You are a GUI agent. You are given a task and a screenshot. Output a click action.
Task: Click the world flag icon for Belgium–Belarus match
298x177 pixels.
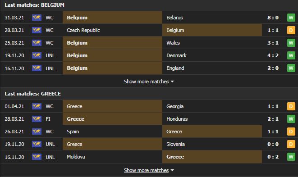coord(37,18)
